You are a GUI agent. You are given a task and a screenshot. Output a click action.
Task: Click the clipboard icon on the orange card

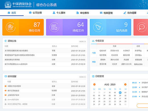click(11, 27)
